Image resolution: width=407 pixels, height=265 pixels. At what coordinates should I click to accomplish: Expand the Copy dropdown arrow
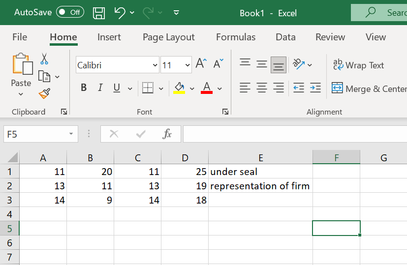[x=58, y=77]
